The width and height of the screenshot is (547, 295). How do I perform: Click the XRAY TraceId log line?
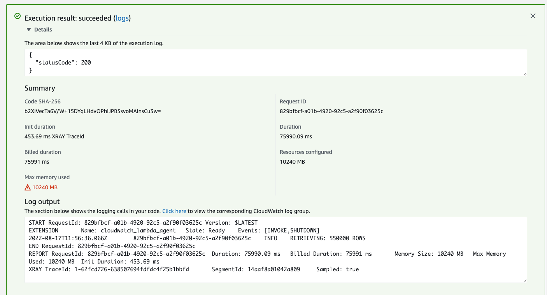click(194, 269)
